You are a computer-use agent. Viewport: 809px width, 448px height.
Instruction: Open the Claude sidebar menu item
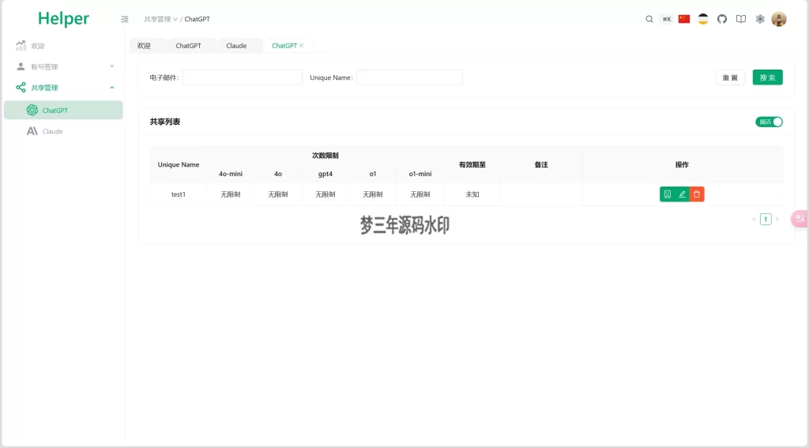click(x=63, y=131)
